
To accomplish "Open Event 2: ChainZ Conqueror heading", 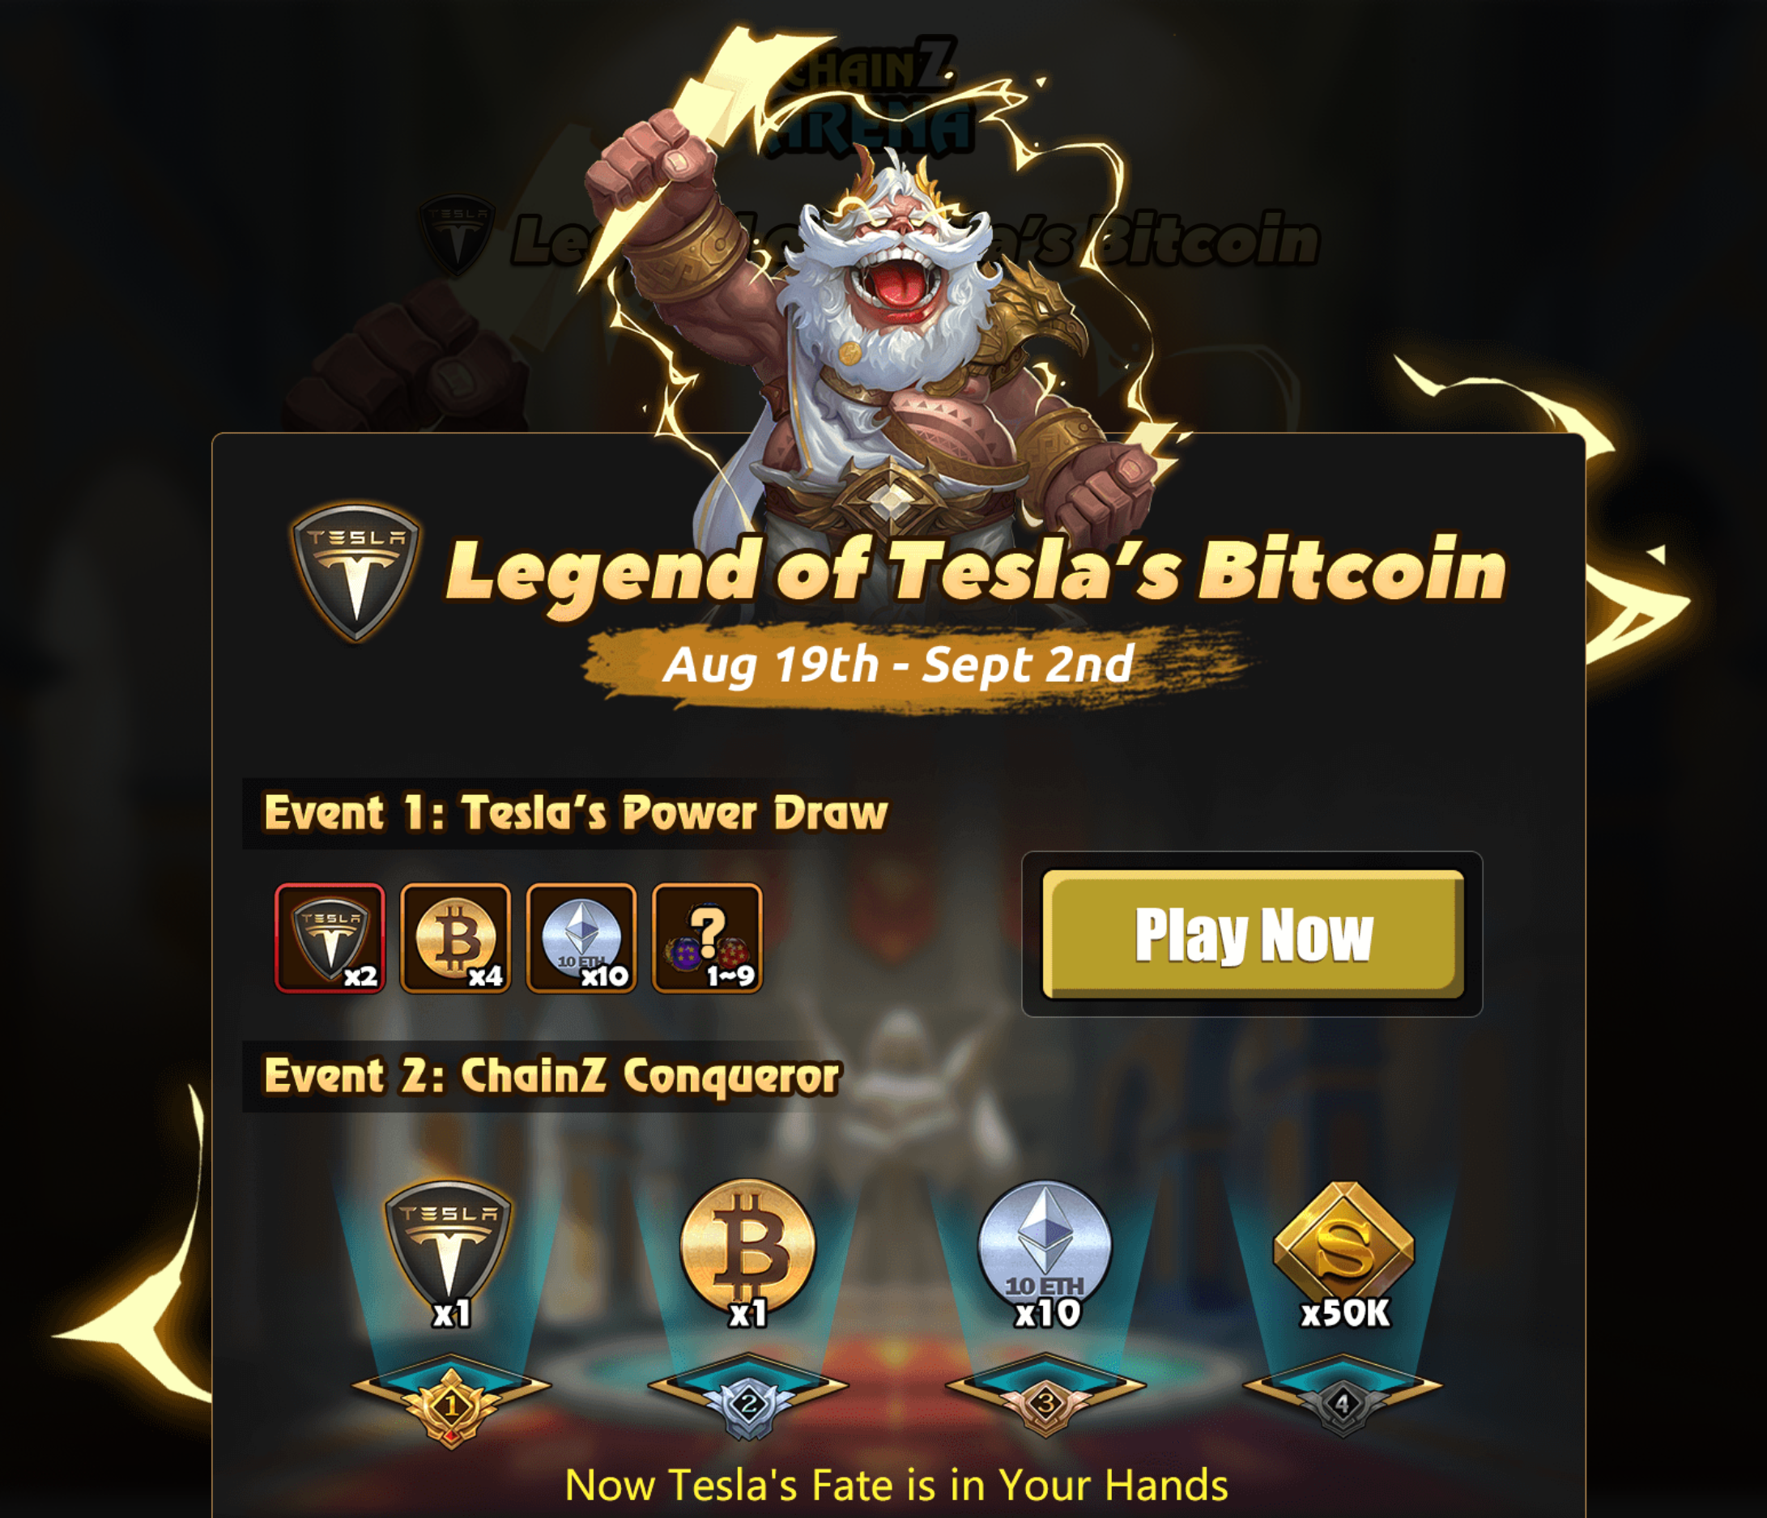I will tap(551, 1075).
